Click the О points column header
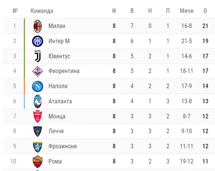The width and height of the screenshot is (215, 171). click(x=205, y=11)
